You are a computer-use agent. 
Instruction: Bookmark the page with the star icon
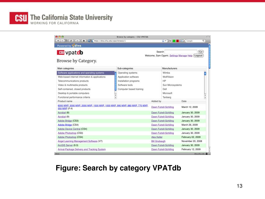[x=163, y=41]
